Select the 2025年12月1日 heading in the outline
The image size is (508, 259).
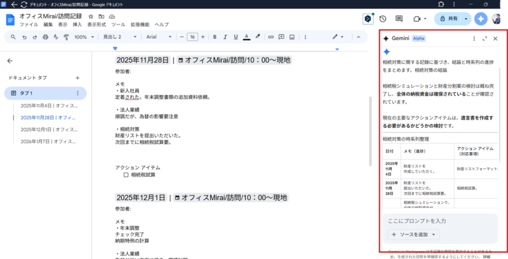tap(49, 130)
